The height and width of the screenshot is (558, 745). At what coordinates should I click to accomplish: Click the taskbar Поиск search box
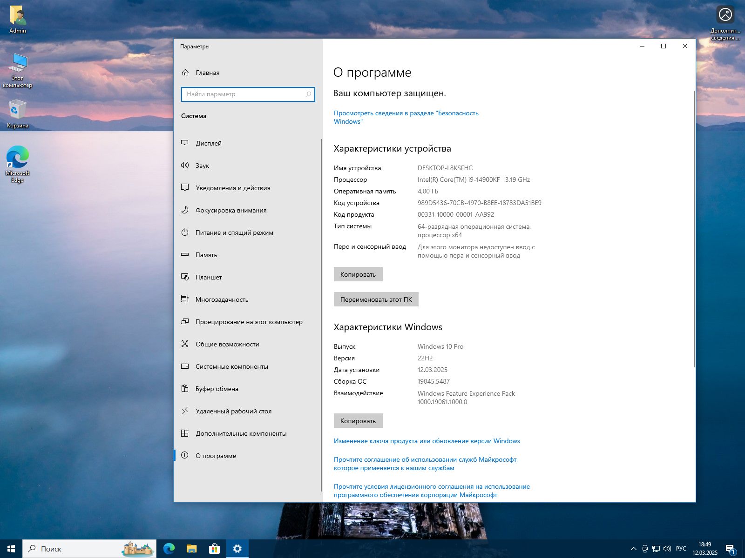point(89,549)
